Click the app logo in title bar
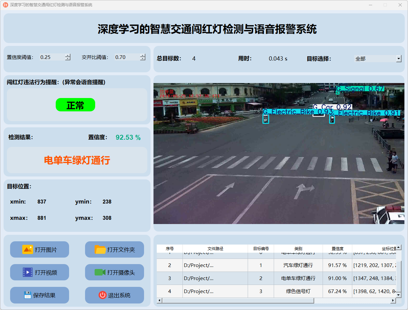Screen dimensions: 408x310 point(5,5)
